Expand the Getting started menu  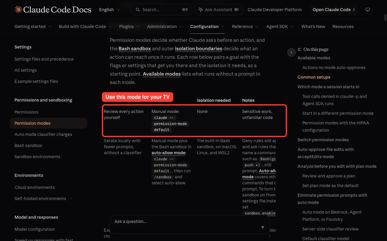(x=33, y=27)
